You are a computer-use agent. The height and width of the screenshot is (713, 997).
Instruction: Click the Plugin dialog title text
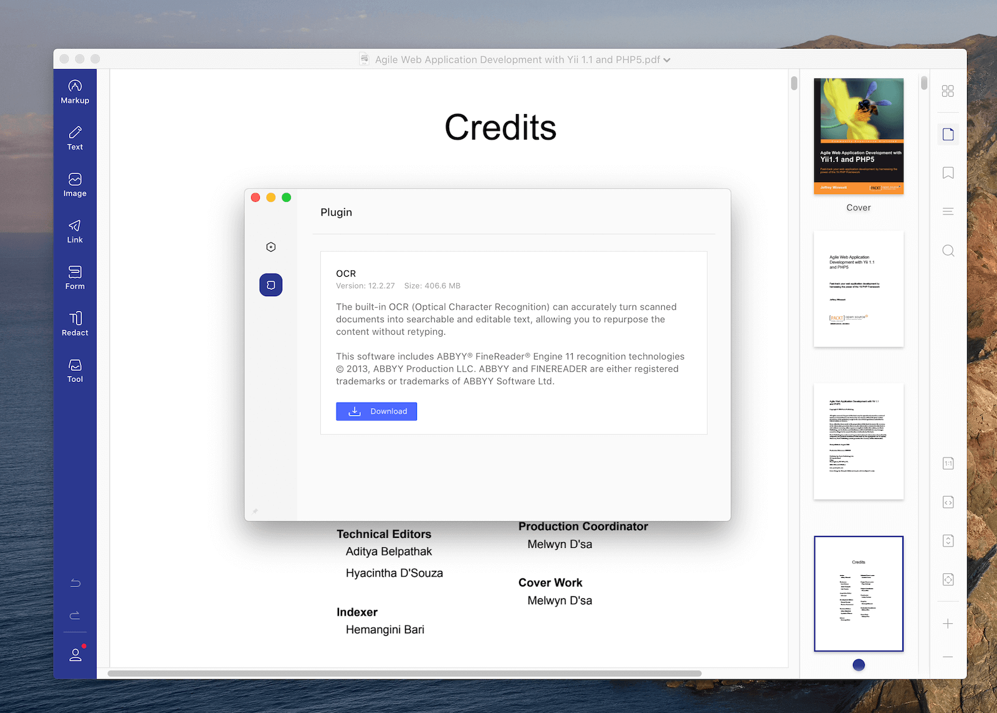(336, 213)
